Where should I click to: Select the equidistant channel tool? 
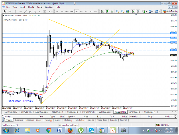coord(30,11)
